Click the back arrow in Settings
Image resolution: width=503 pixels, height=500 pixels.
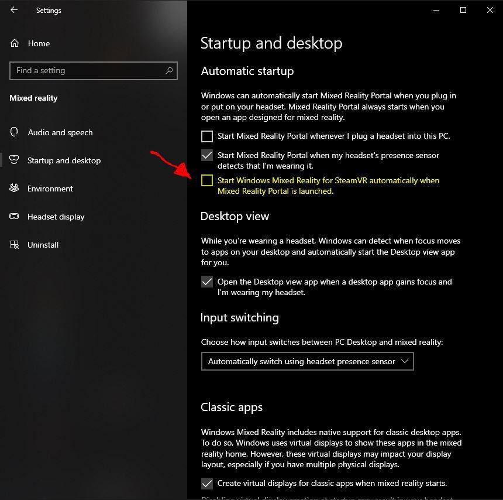(14, 10)
